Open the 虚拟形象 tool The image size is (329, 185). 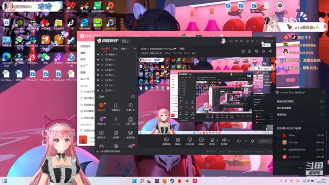coord(130,135)
